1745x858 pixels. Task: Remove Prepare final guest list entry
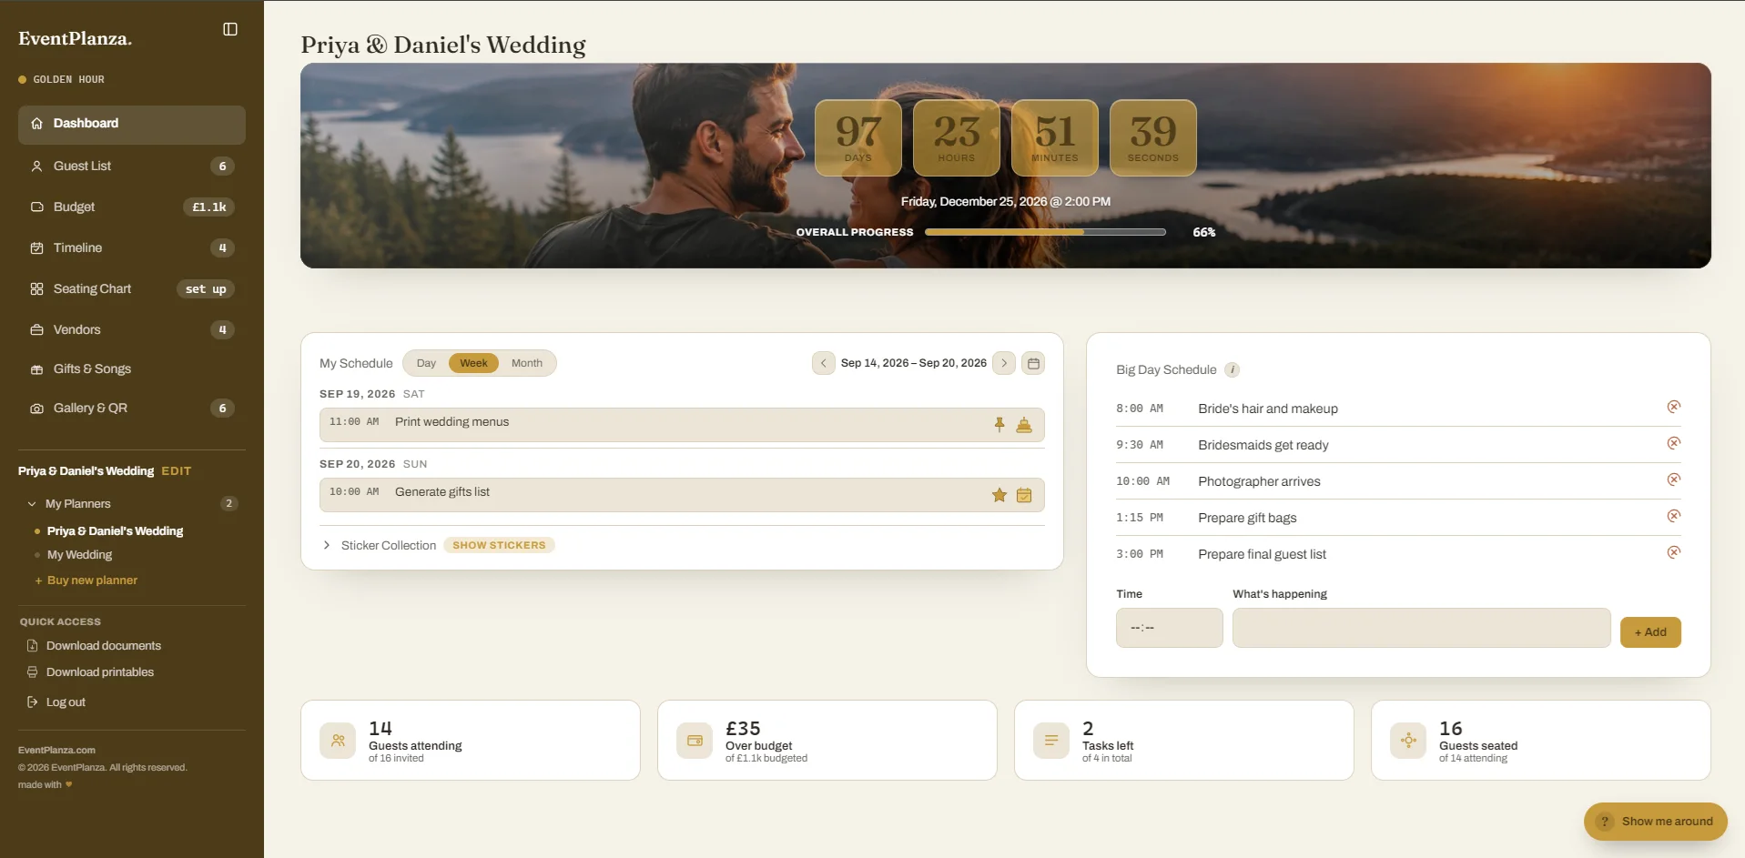[1673, 552]
